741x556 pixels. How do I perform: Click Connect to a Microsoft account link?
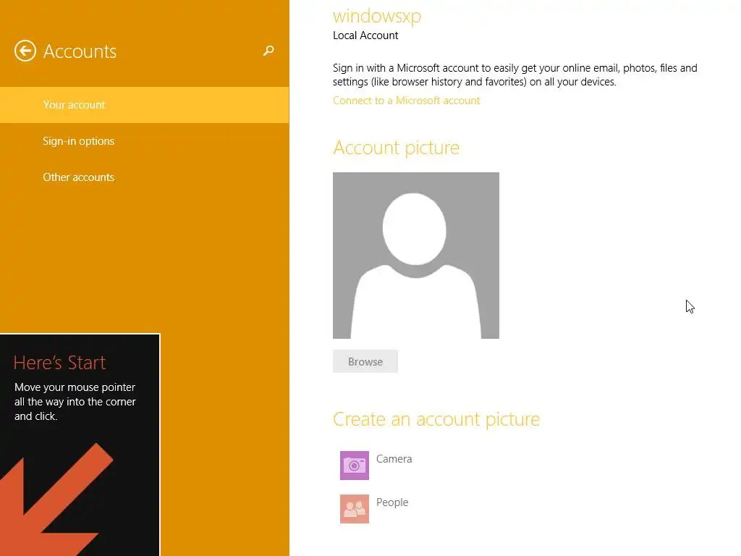pyautogui.click(x=407, y=100)
